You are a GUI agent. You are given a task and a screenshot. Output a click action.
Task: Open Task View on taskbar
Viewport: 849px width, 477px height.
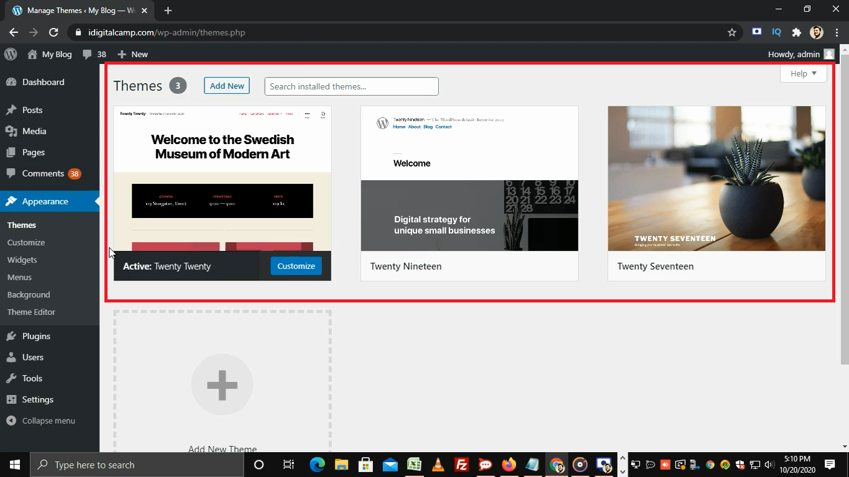[x=288, y=465]
